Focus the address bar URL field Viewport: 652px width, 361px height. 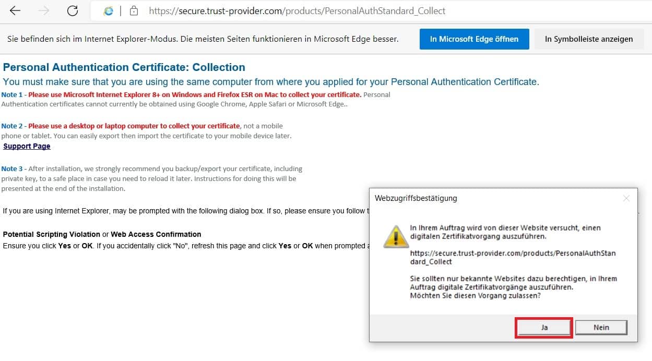(x=298, y=11)
